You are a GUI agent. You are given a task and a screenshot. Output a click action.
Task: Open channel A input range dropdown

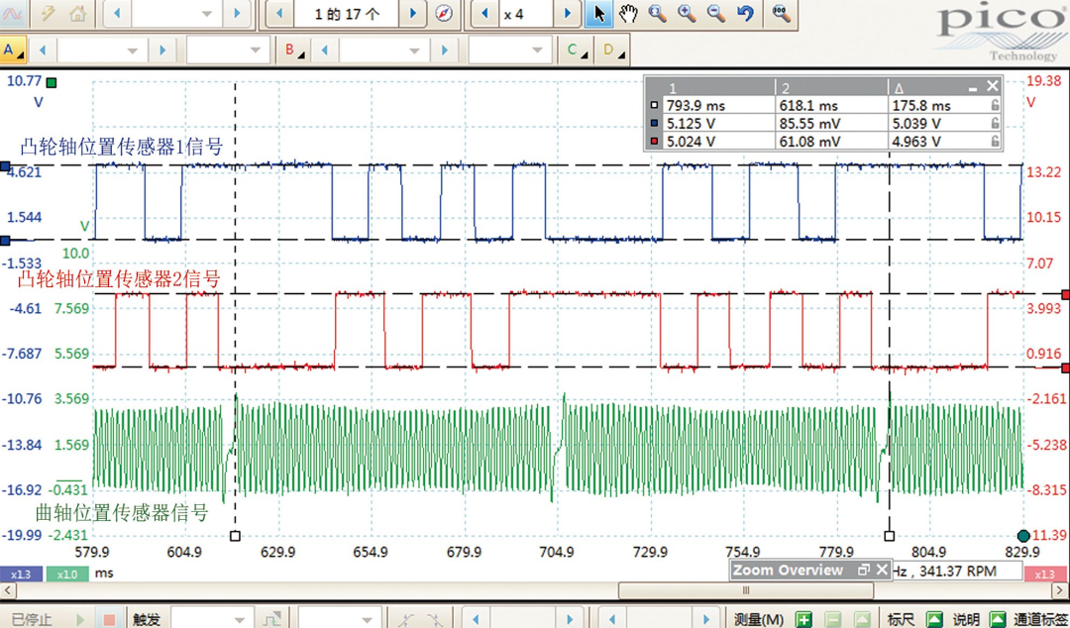pyautogui.click(x=133, y=50)
